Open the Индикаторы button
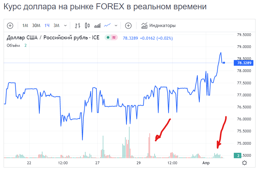The image size is (257, 169). 162,26
